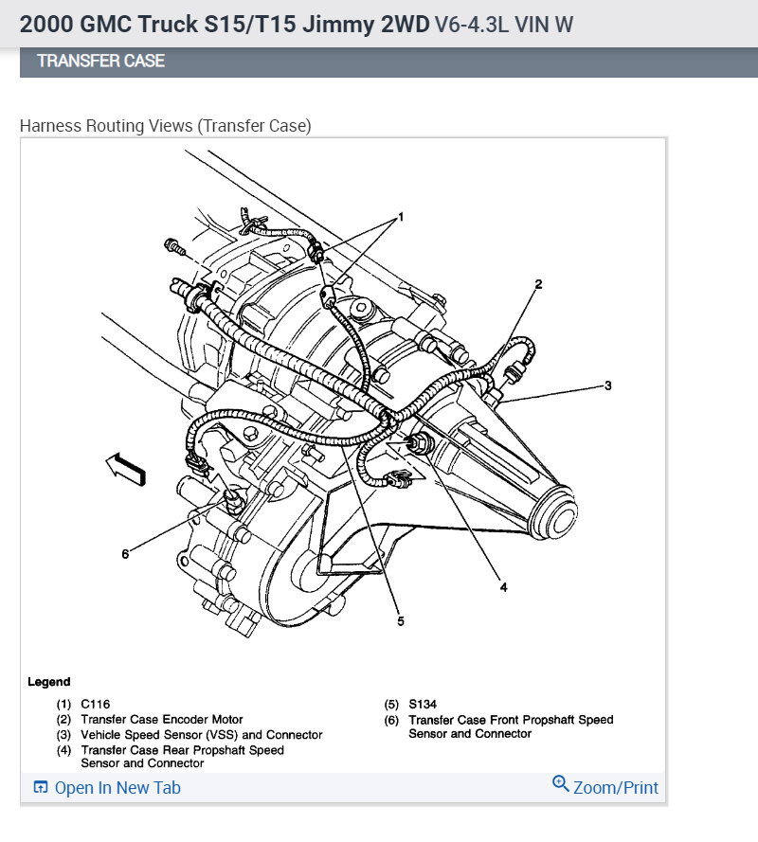The height and width of the screenshot is (842, 758).
Task: Click the magnifier Zoom icon near Zoom/Print
Action: 560,786
